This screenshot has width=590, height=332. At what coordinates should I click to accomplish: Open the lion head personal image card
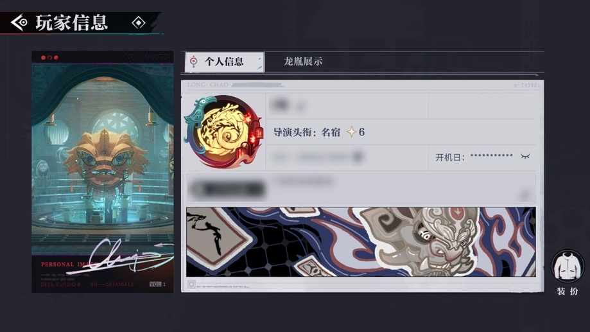coord(102,171)
